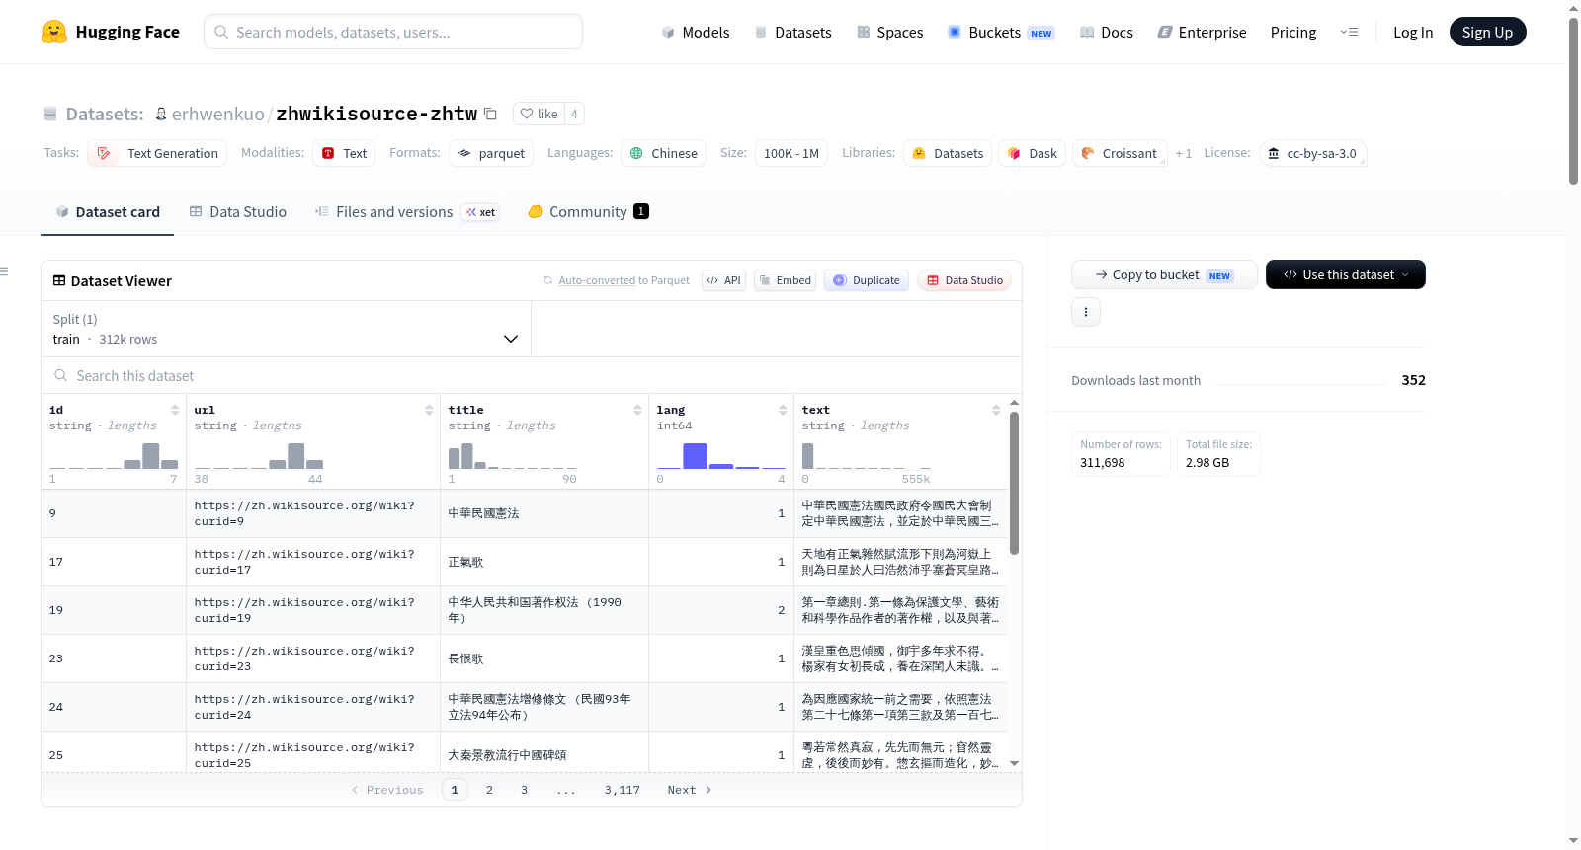1581x850 pixels.
Task: Sort the id column
Action: (x=175, y=410)
